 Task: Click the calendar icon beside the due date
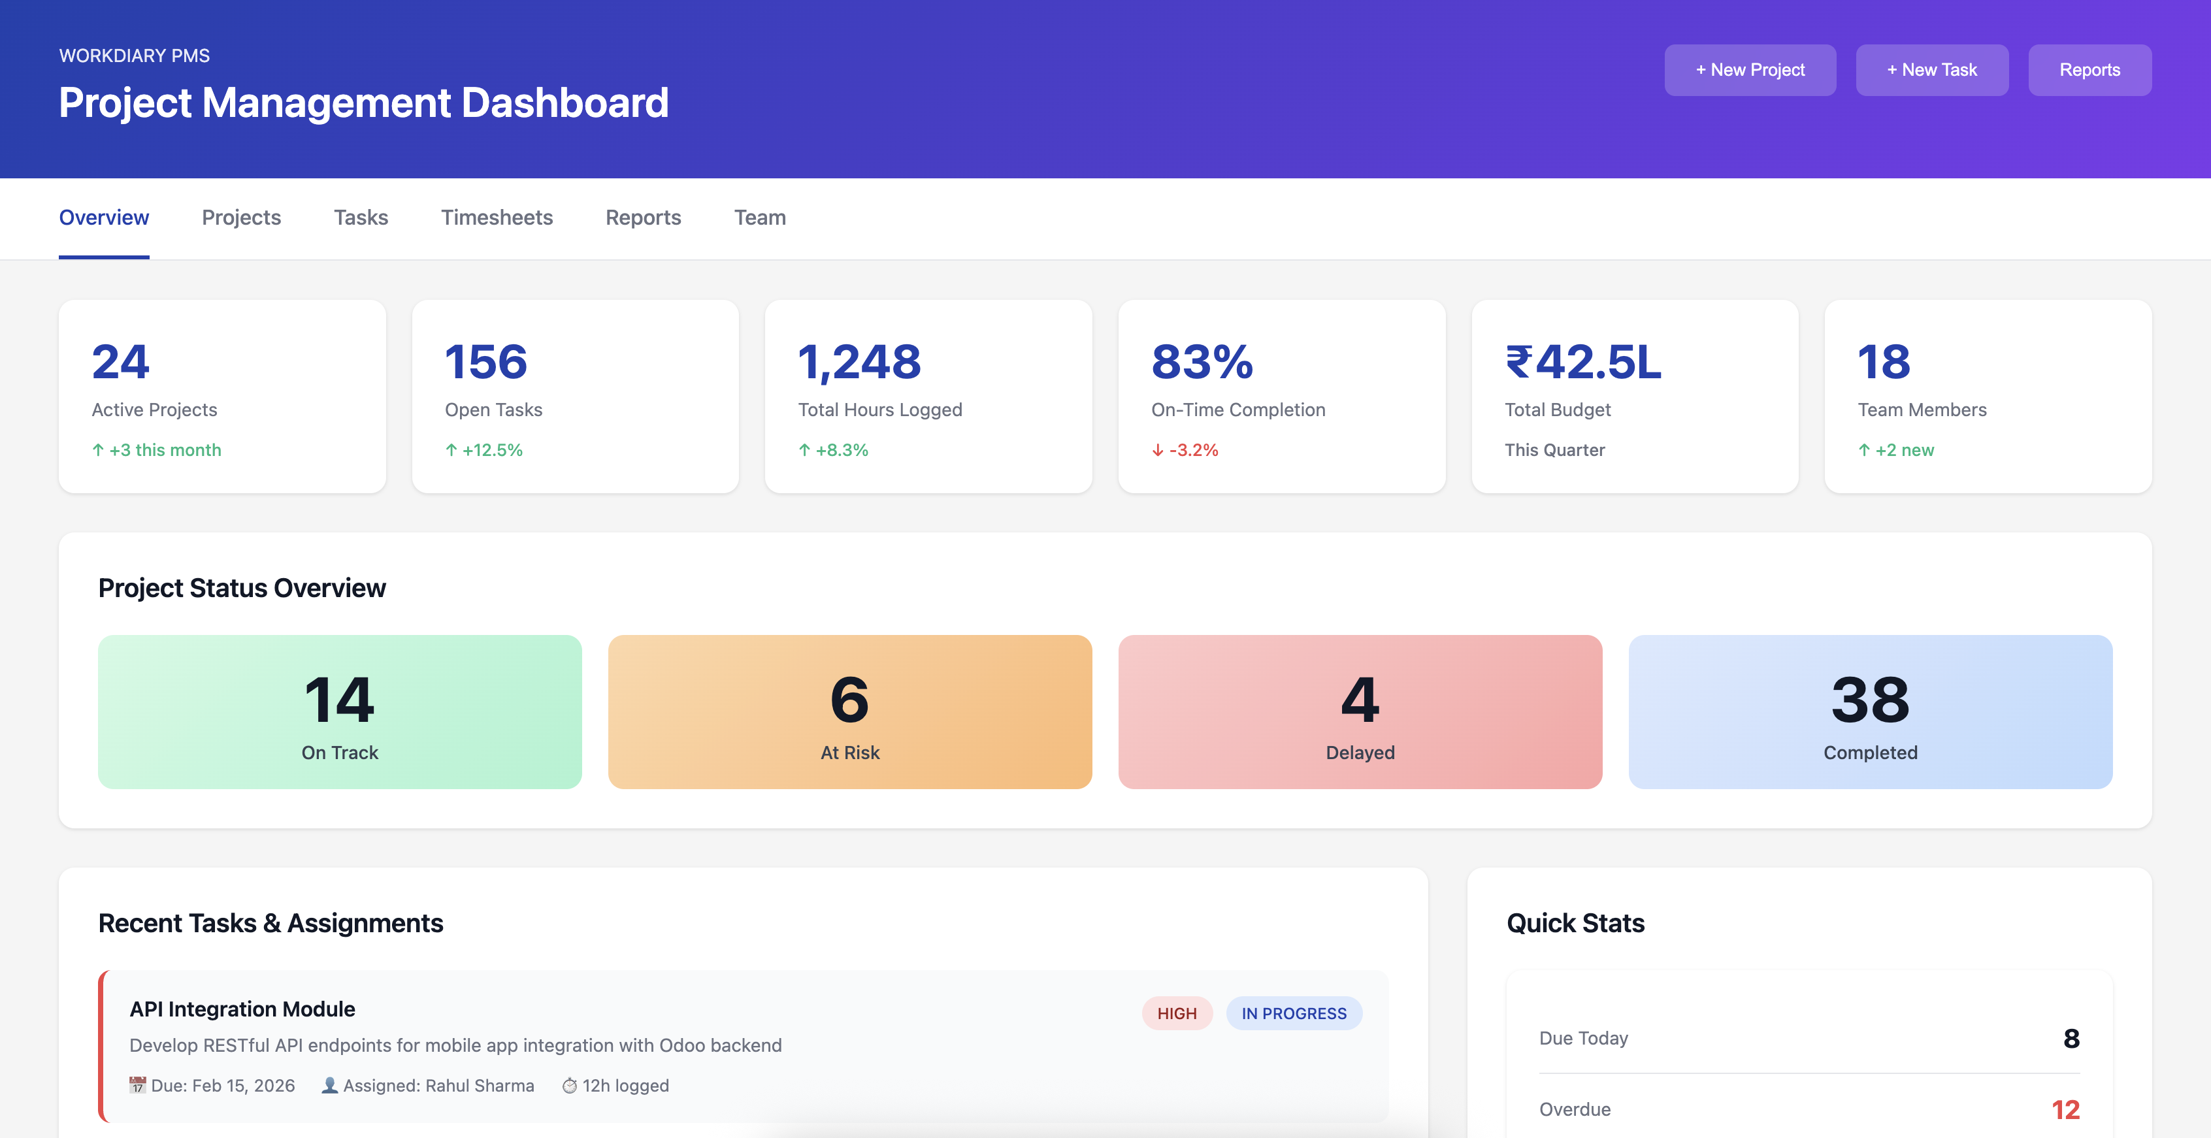click(137, 1085)
